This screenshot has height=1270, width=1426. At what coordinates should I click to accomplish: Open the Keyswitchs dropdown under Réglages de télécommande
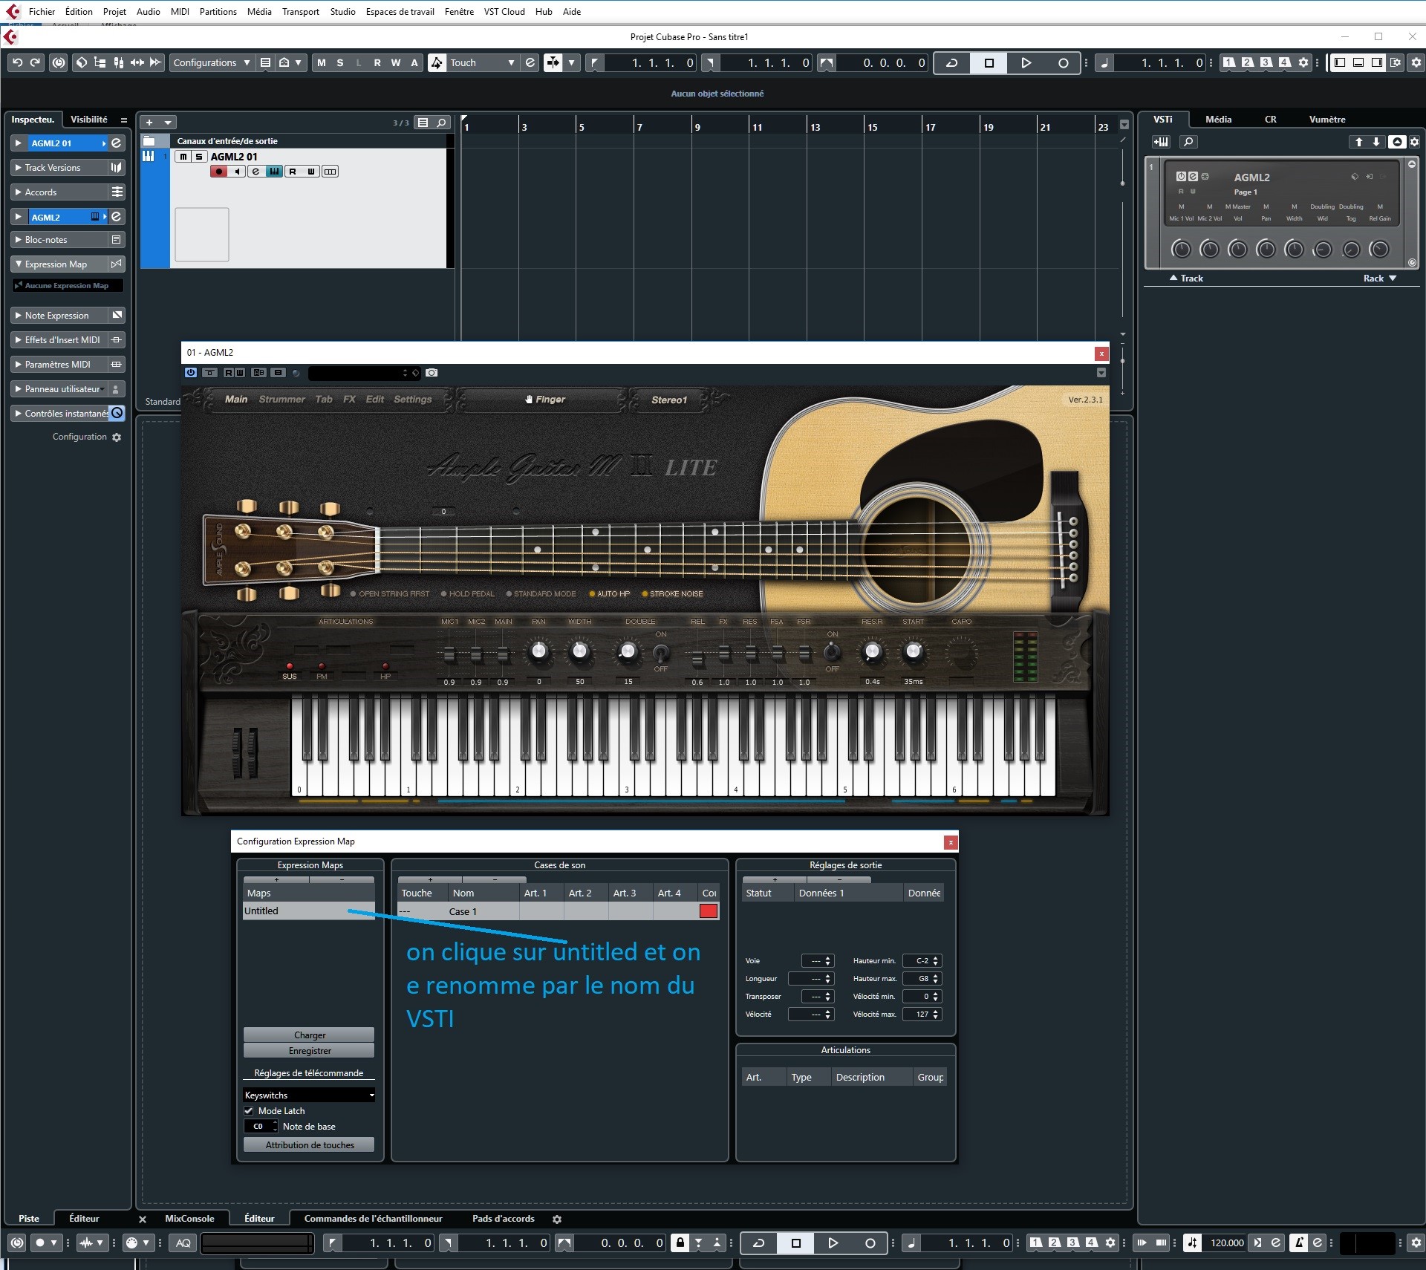pos(309,1095)
